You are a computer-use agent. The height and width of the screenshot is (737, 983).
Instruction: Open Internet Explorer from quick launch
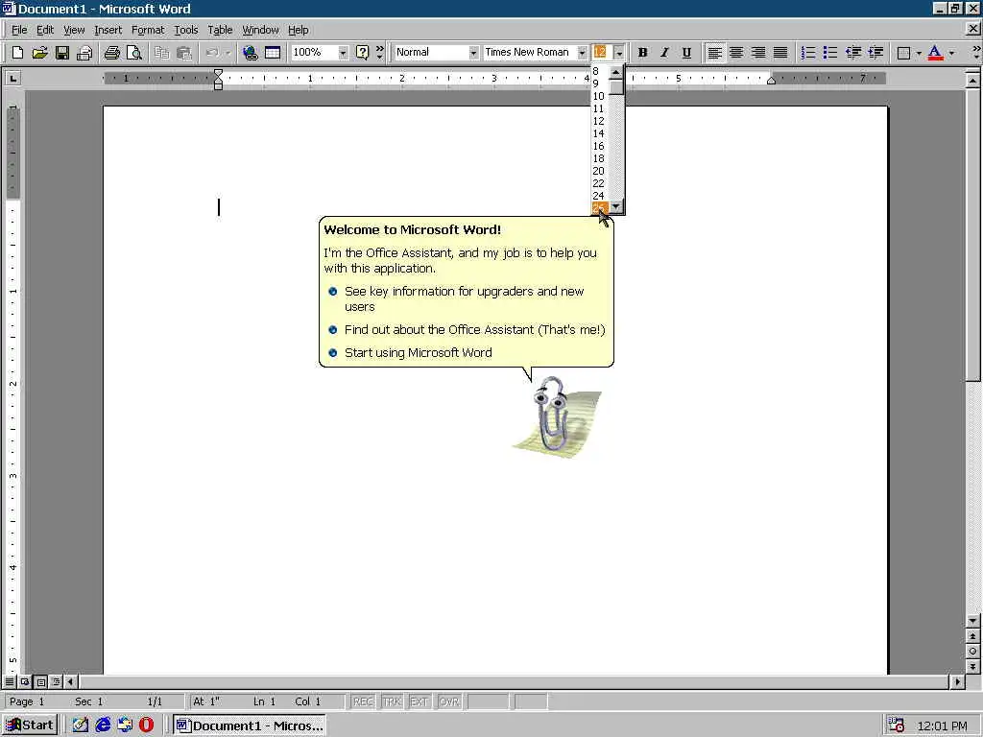(x=103, y=725)
